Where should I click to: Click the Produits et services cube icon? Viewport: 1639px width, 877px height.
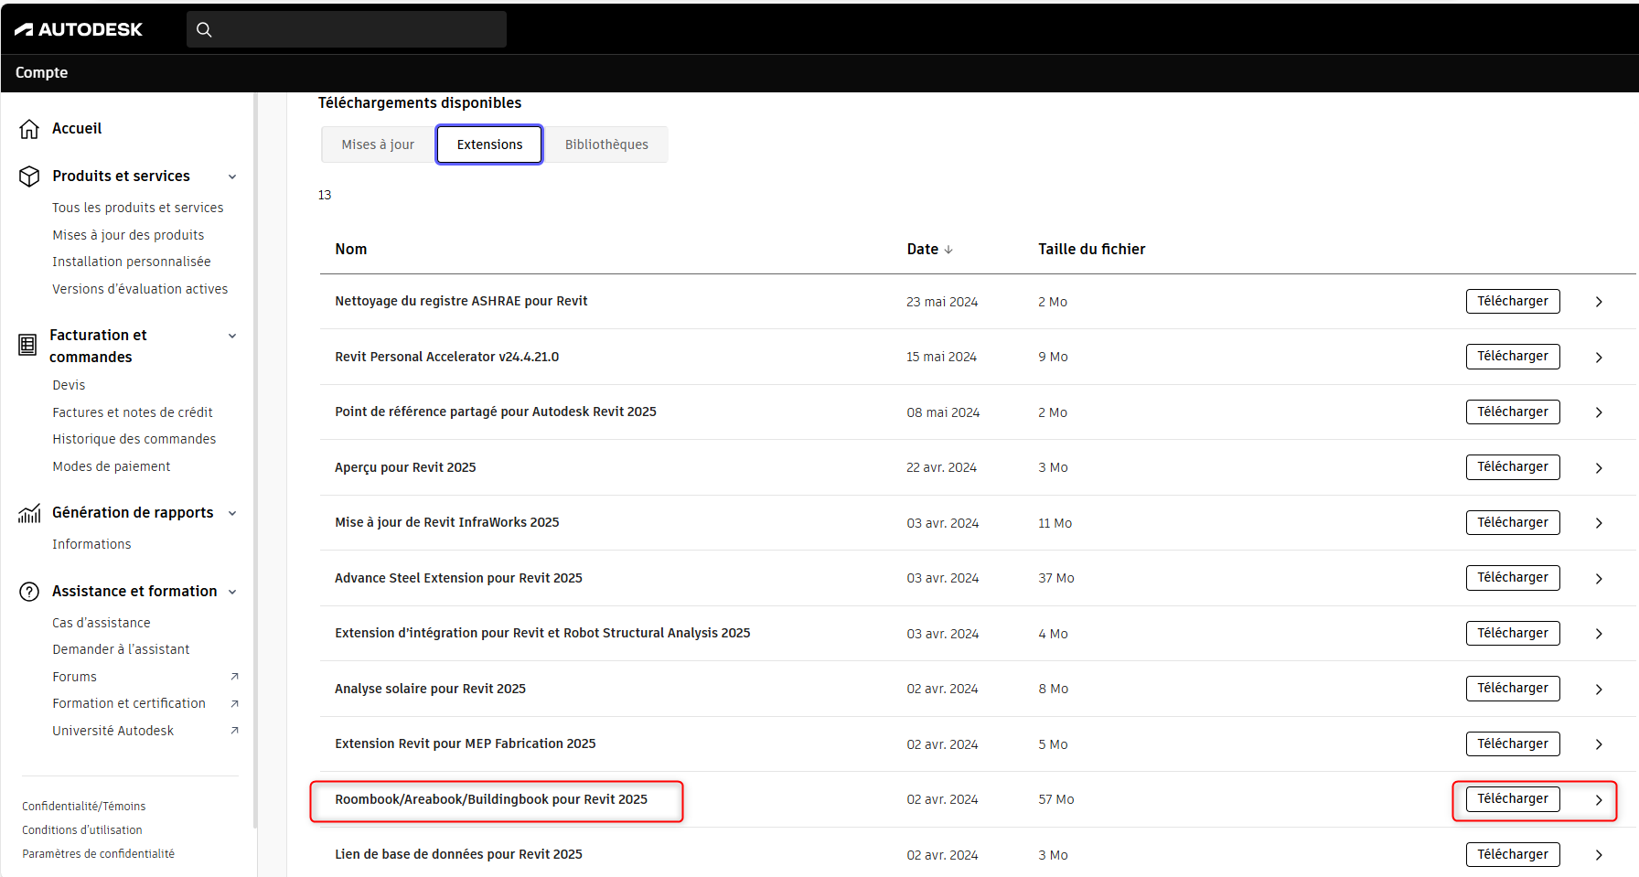click(29, 176)
